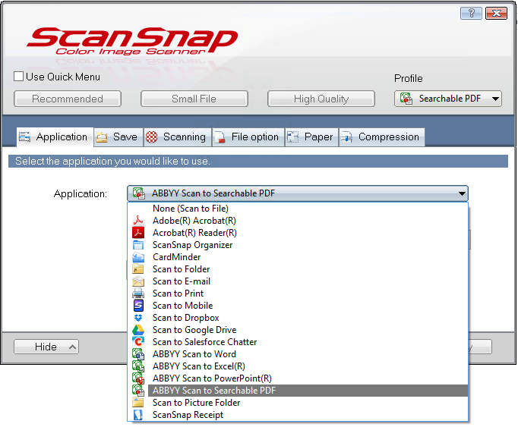Click the High Quality button

pos(321,99)
